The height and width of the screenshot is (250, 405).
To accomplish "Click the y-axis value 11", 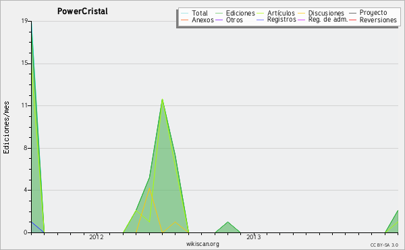I will (x=24, y=105).
